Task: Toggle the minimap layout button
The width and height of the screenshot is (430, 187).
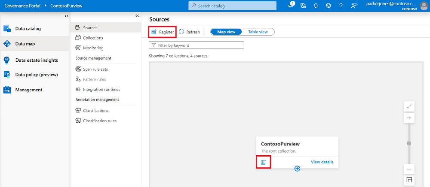Action: (409, 180)
